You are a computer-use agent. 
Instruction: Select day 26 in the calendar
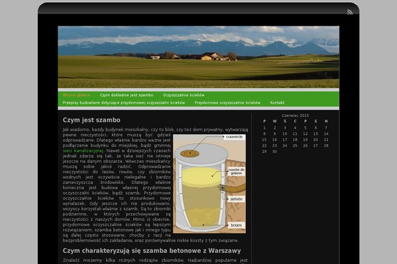click(305, 146)
